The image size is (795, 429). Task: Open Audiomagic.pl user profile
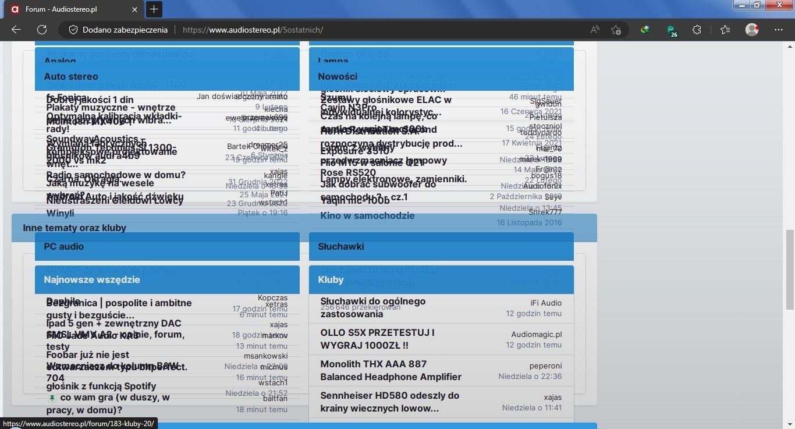(x=537, y=334)
